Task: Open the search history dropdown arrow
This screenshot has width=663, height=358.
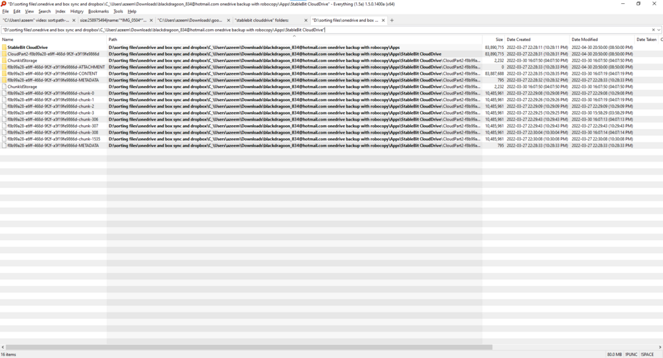Action: click(659, 30)
